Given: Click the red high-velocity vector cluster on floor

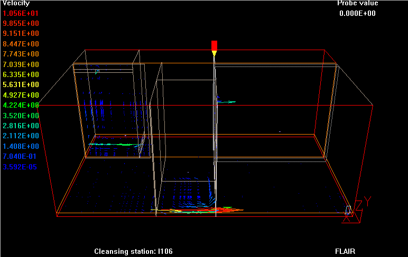Looking at the screenshot, I should pyautogui.click(x=230, y=210).
